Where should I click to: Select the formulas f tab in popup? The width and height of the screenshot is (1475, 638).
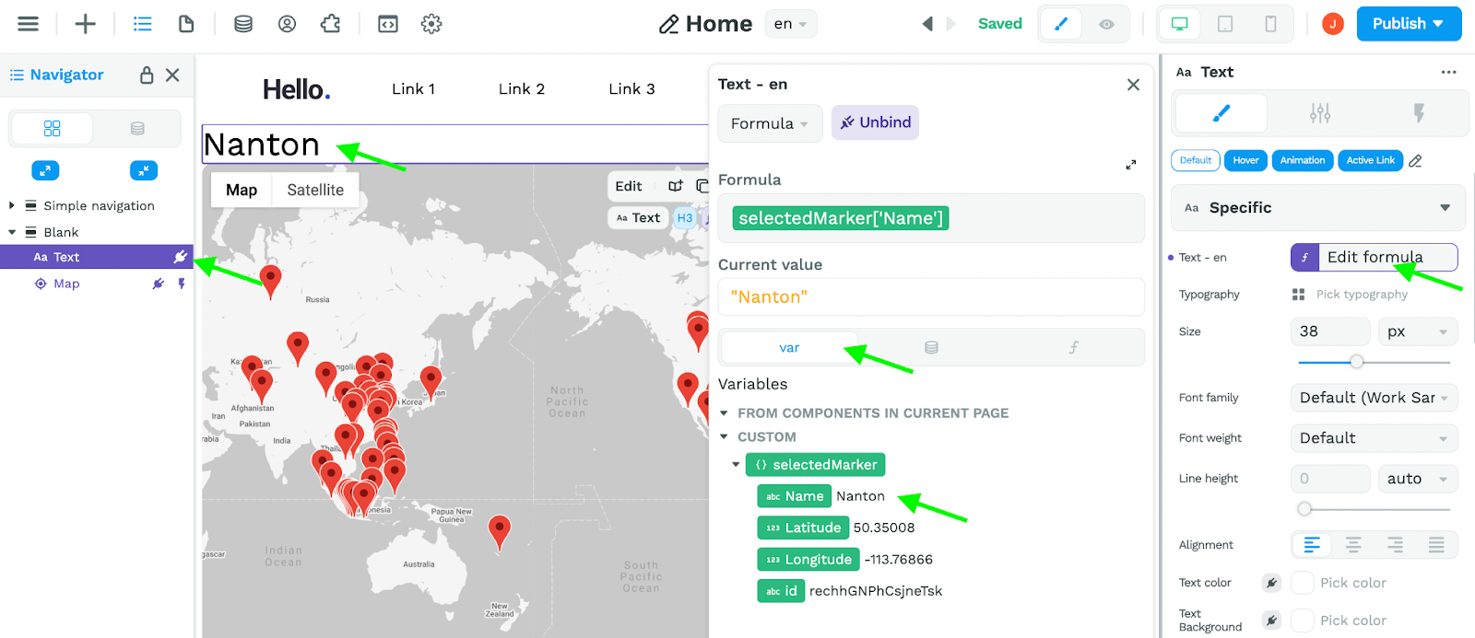click(1073, 347)
